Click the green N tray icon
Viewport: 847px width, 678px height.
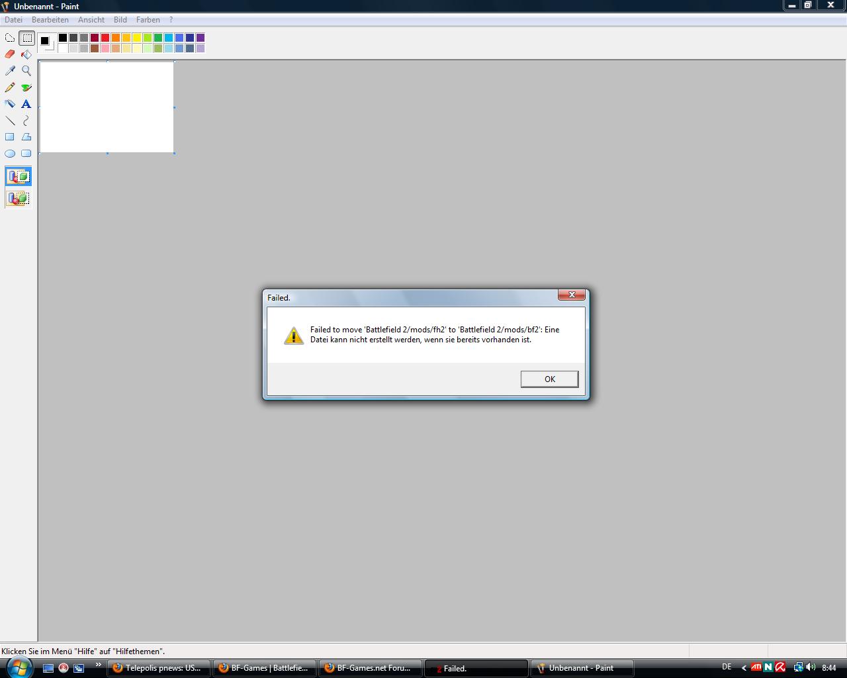(768, 667)
